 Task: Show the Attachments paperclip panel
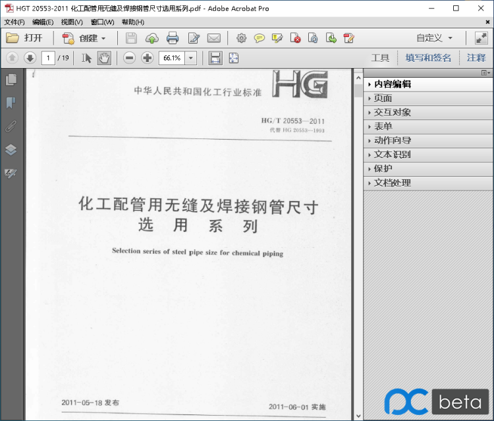(x=11, y=126)
